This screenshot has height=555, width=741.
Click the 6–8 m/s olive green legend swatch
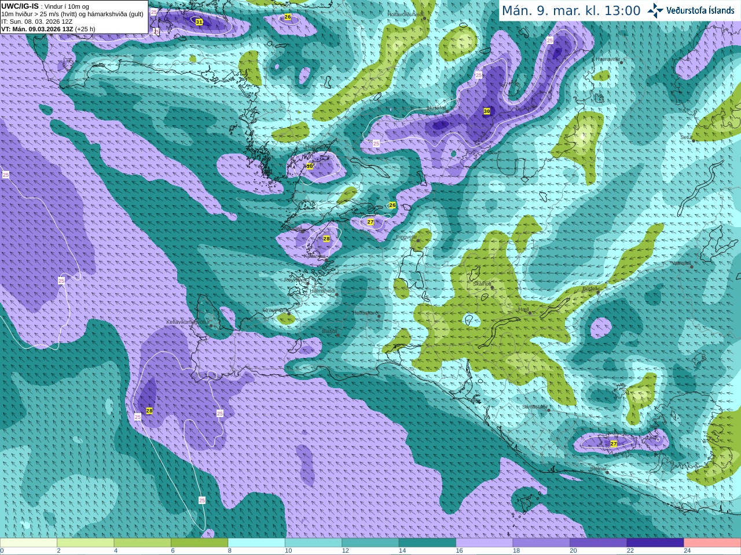(199, 543)
